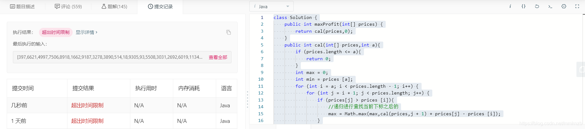
Task: Open the 题目描述 tab
Action: pos(22,6)
